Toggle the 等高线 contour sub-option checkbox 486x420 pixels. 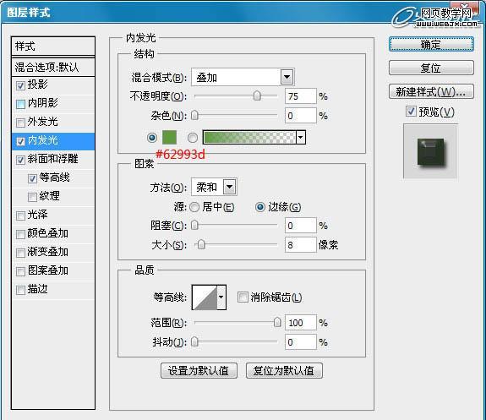[x=32, y=178]
